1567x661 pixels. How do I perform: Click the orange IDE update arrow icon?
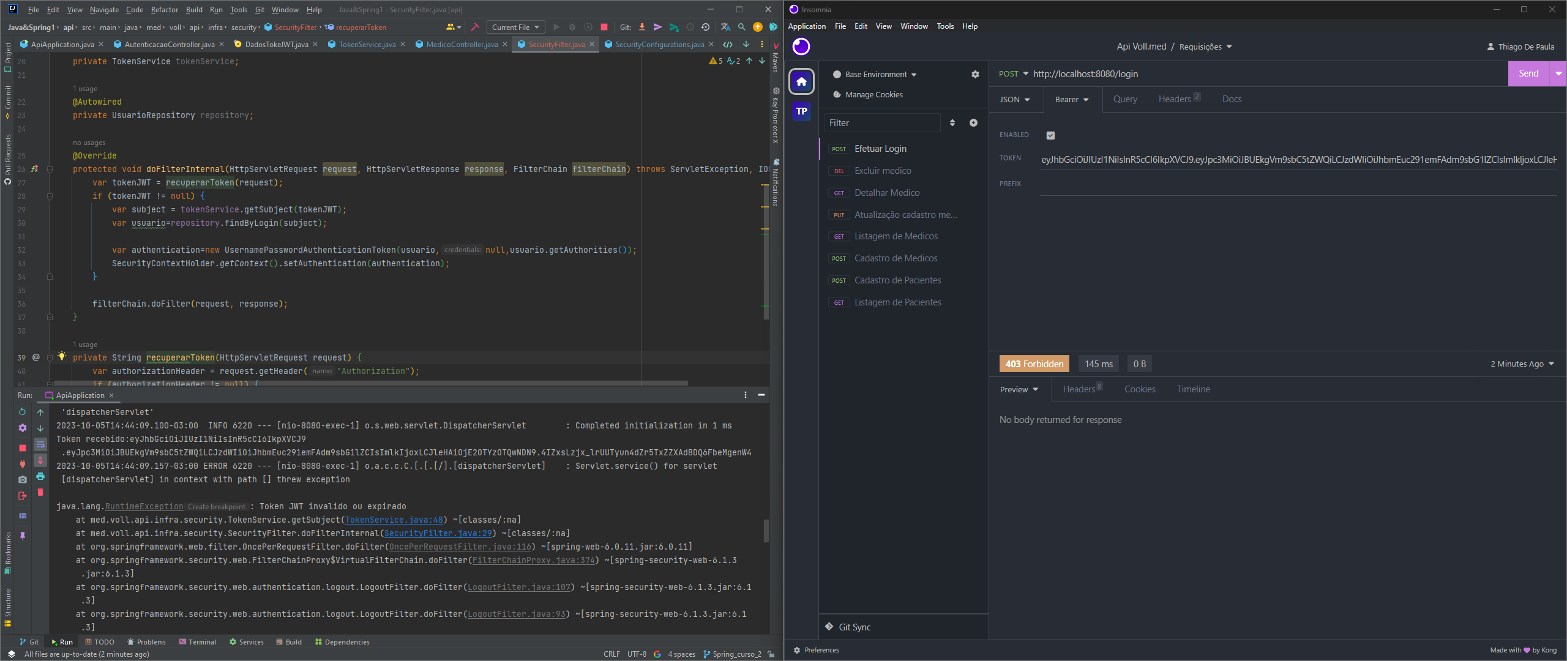(x=758, y=27)
